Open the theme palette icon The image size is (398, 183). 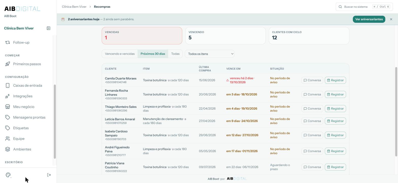point(8,175)
